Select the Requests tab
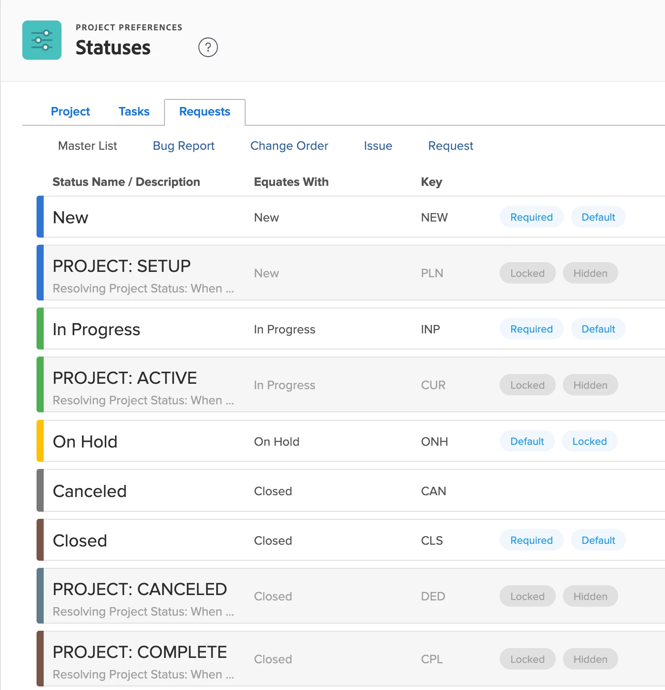The height and width of the screenshot is (690, 665). [205, 112]
